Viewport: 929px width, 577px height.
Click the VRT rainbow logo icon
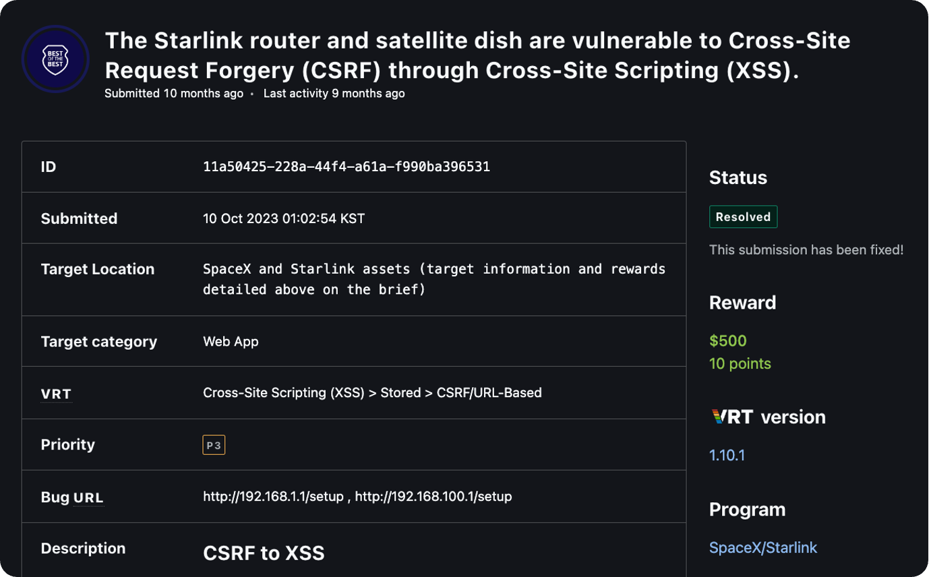(732, 417)
